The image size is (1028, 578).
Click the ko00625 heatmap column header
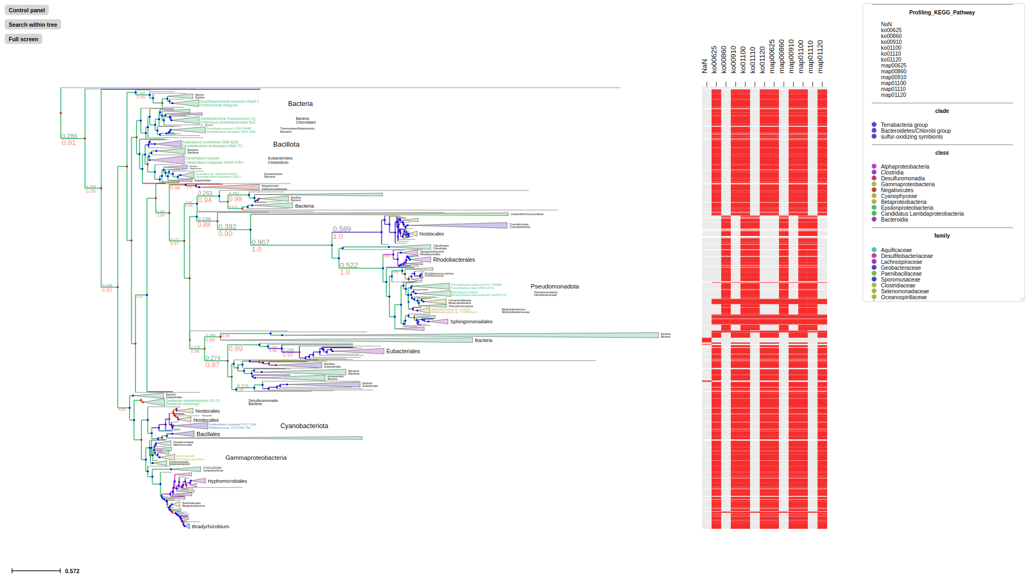click(714, 59)
